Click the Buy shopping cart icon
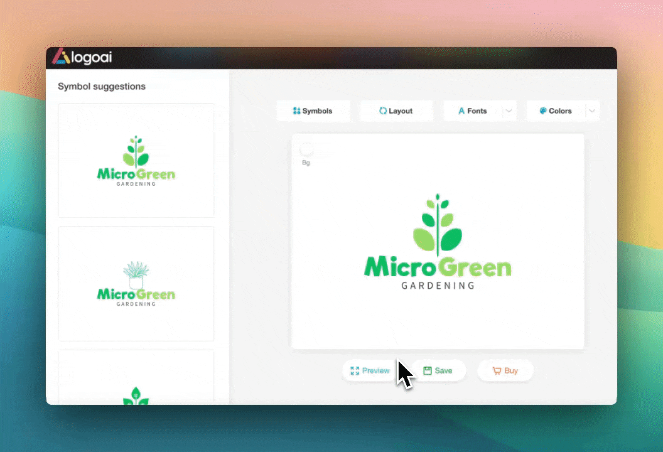Screen dimensions: 663x452 [x=497, y=370]
